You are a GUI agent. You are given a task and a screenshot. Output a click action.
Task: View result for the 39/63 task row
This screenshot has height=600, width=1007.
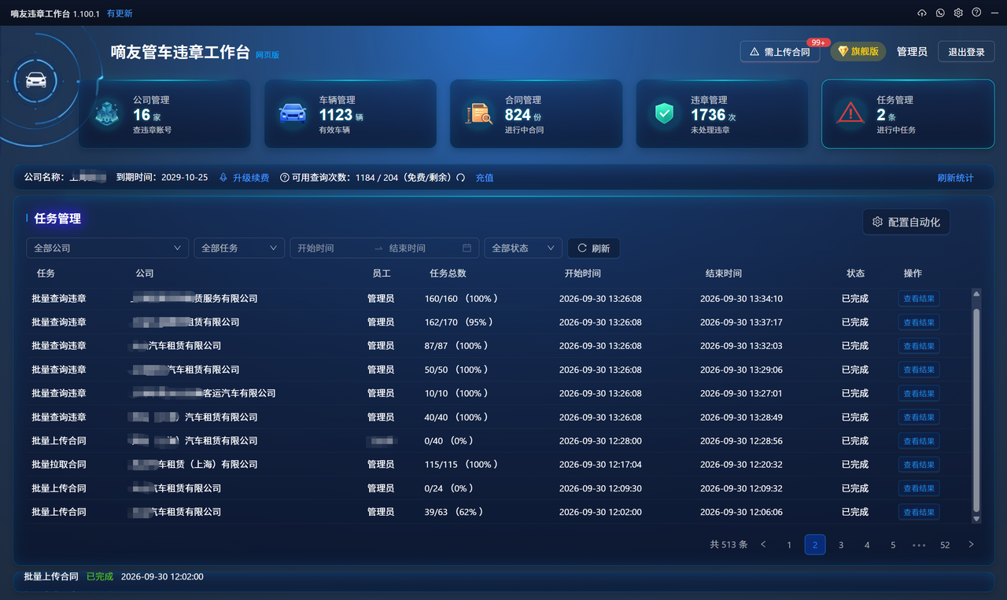click(919, 512)
